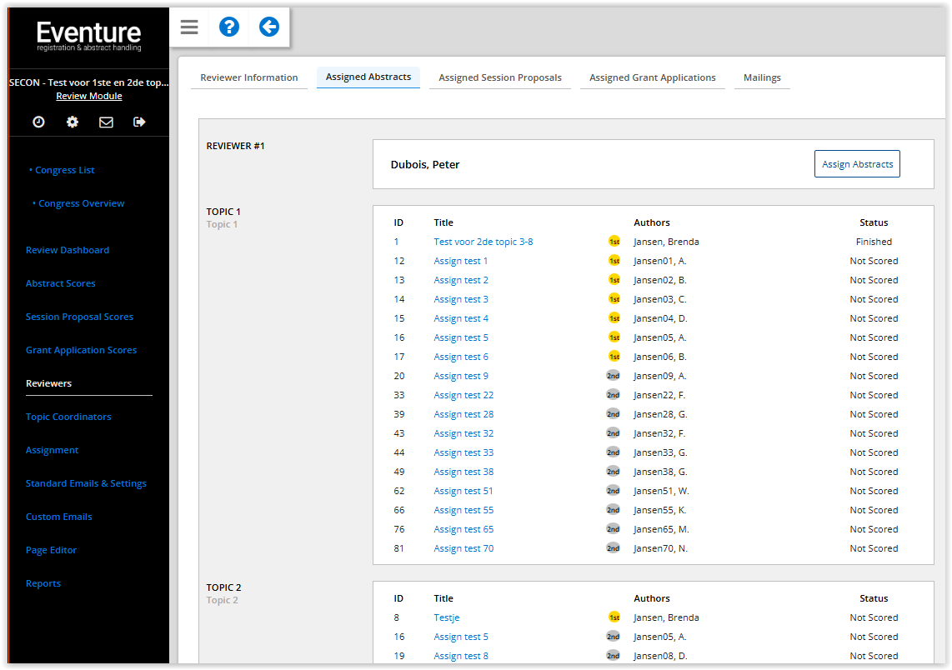Click the back arrow icon
Viewport: 952px width, 670px height.
[x=268, y=27]
